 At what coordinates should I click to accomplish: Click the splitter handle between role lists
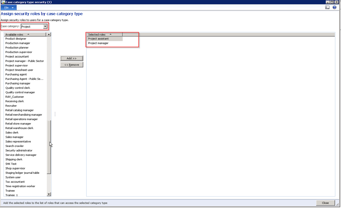click(55, 114)
